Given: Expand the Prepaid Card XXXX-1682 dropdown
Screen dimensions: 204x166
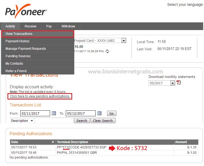Looking at the screenshot, I should [124, 40].
